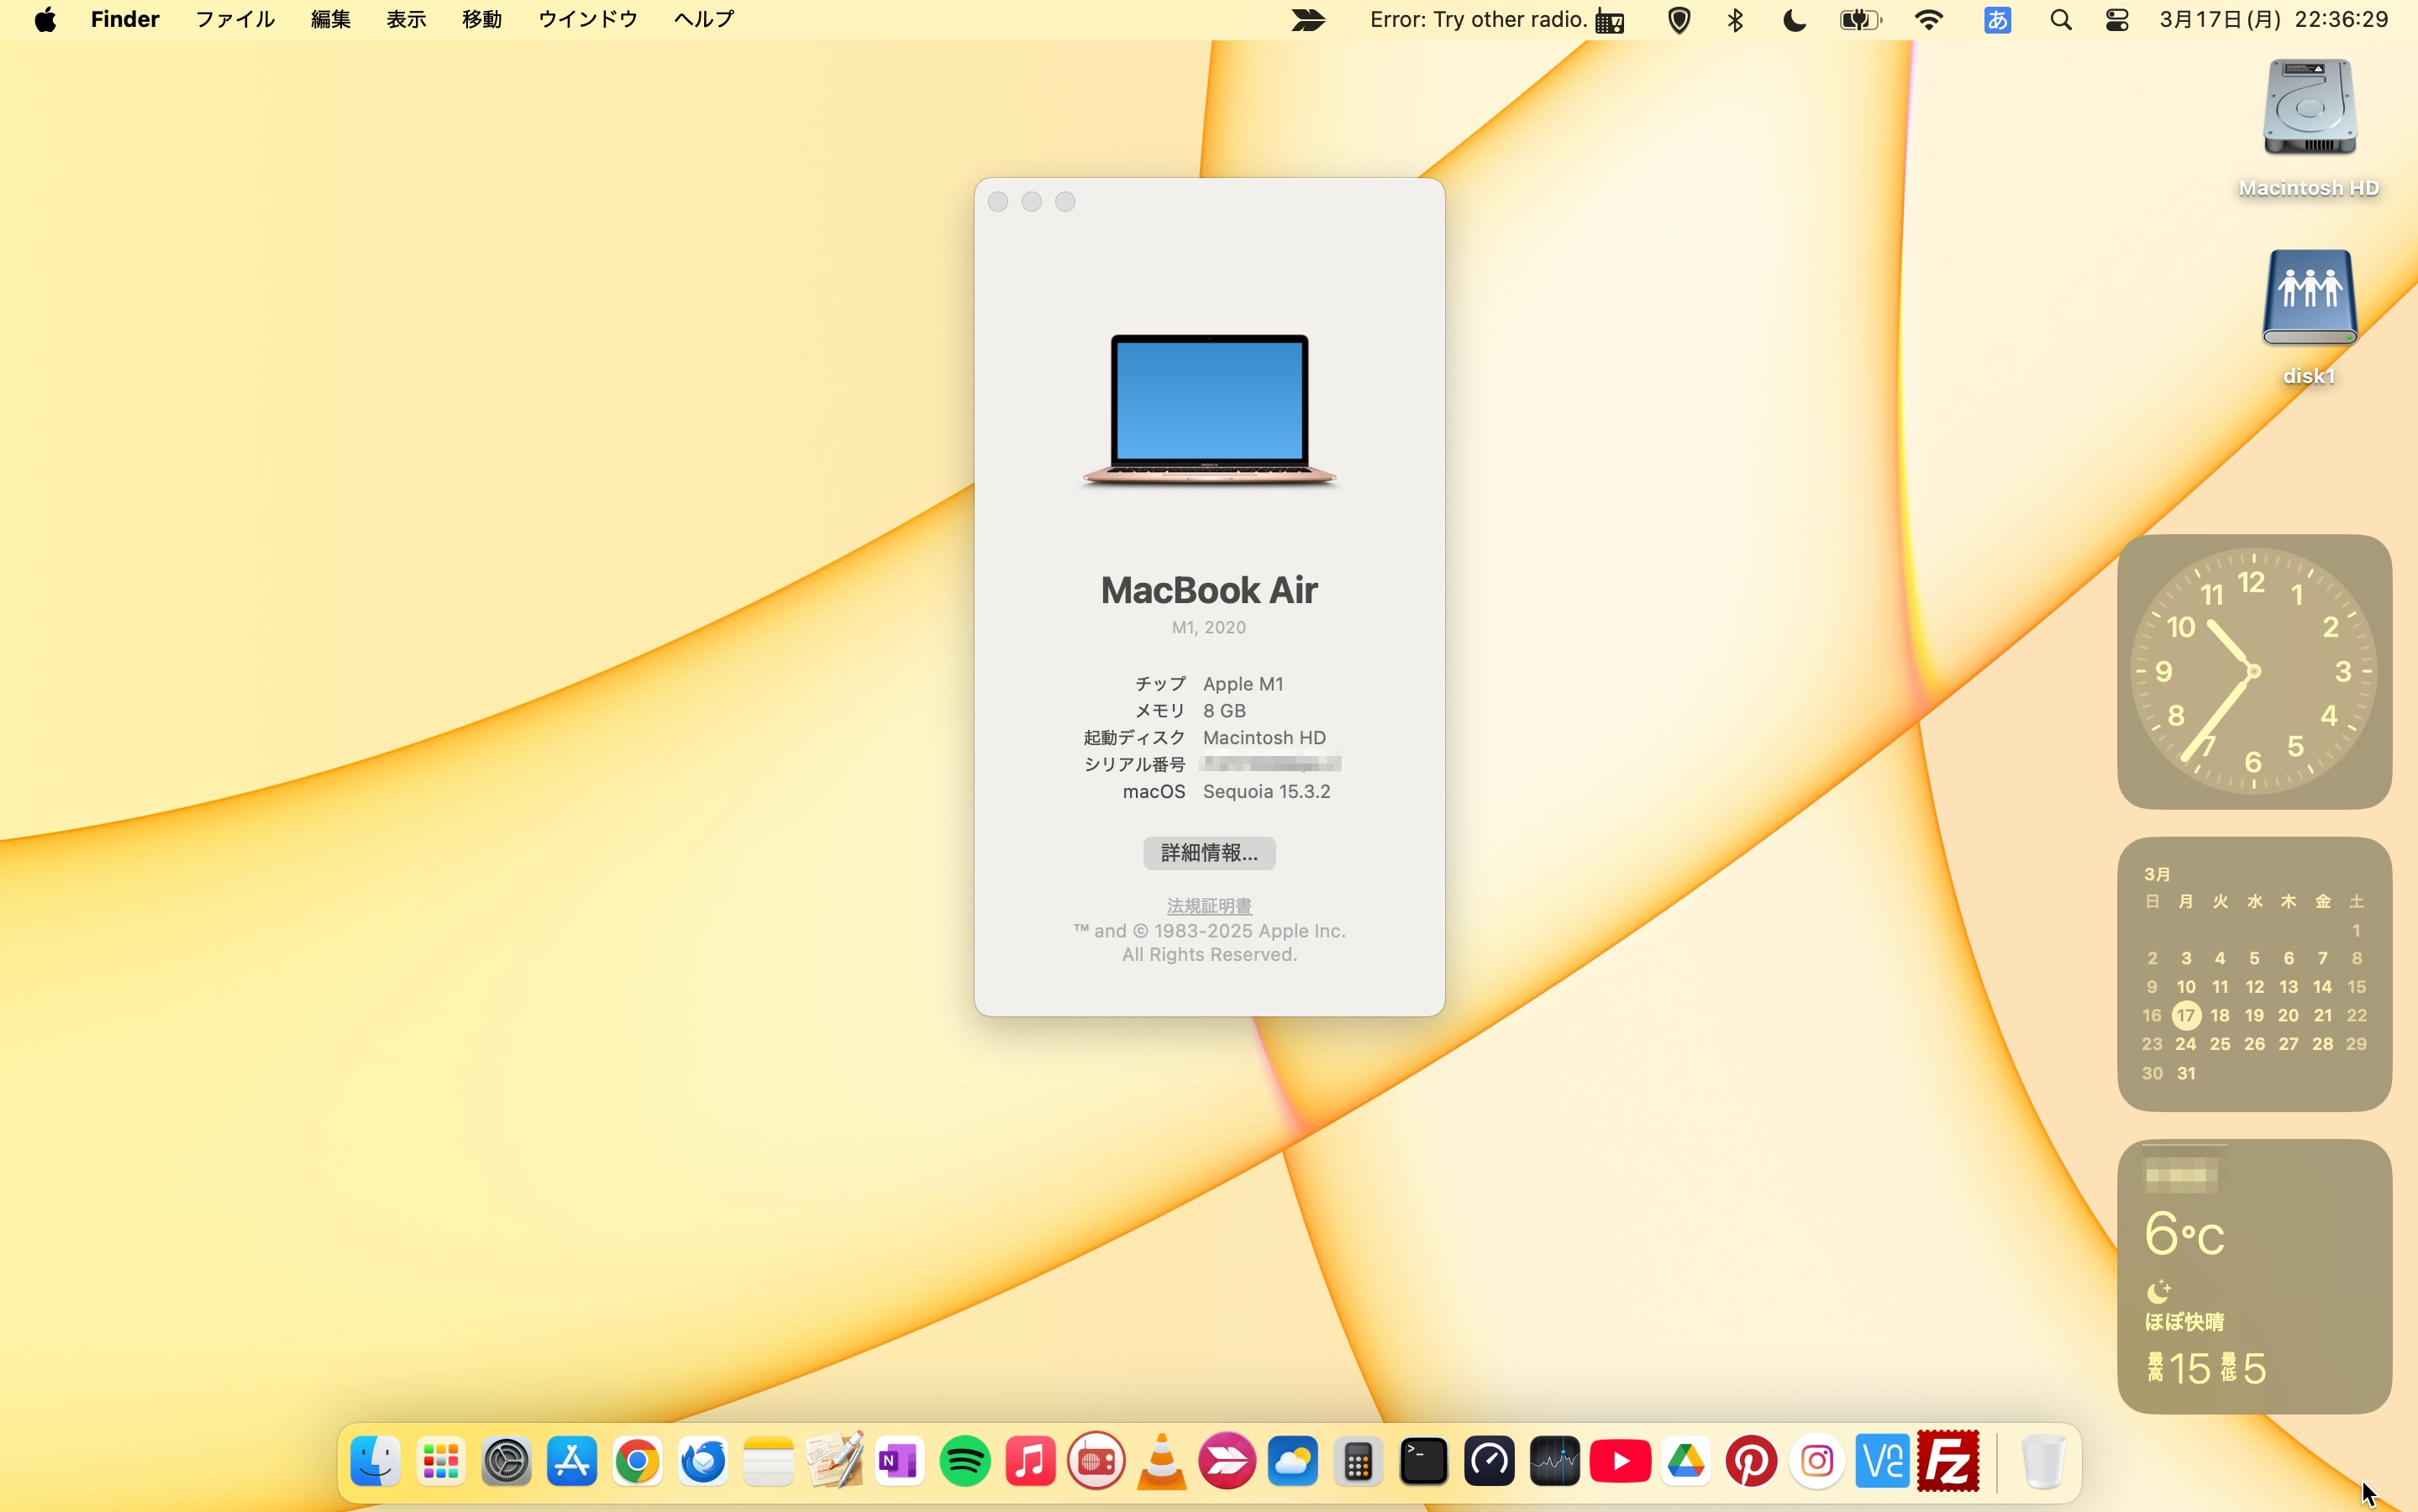Open the ヘルプ menu
This screenshot has height=1512, width=2418.
pos(704,20)
